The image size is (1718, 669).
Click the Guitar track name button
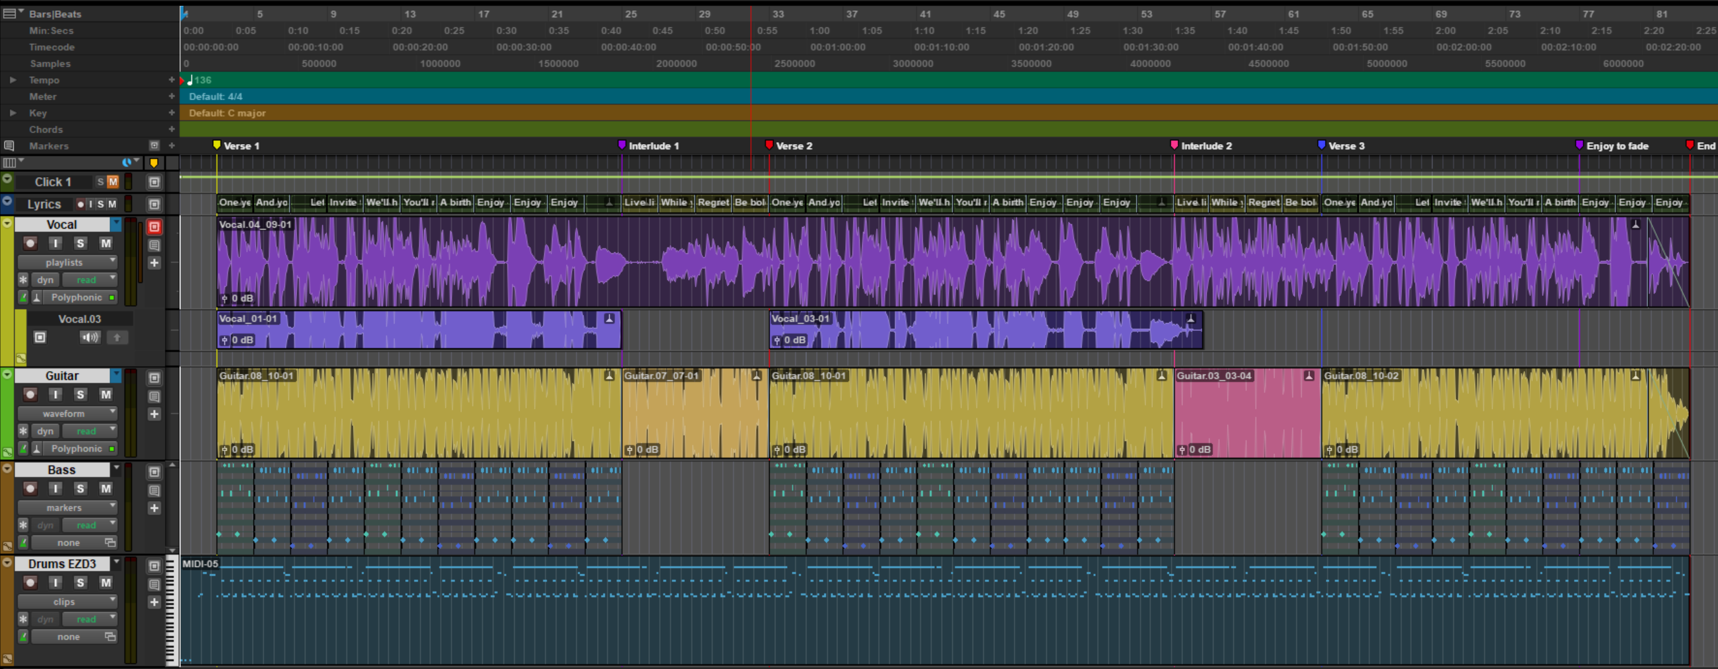coord(62,376)
